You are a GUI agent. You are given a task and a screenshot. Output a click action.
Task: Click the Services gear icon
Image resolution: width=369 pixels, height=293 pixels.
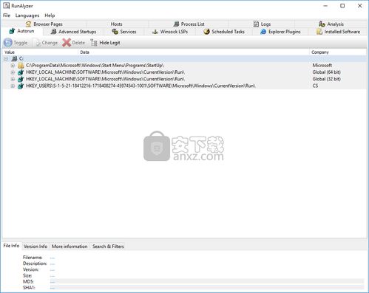(x=115, y=32)
